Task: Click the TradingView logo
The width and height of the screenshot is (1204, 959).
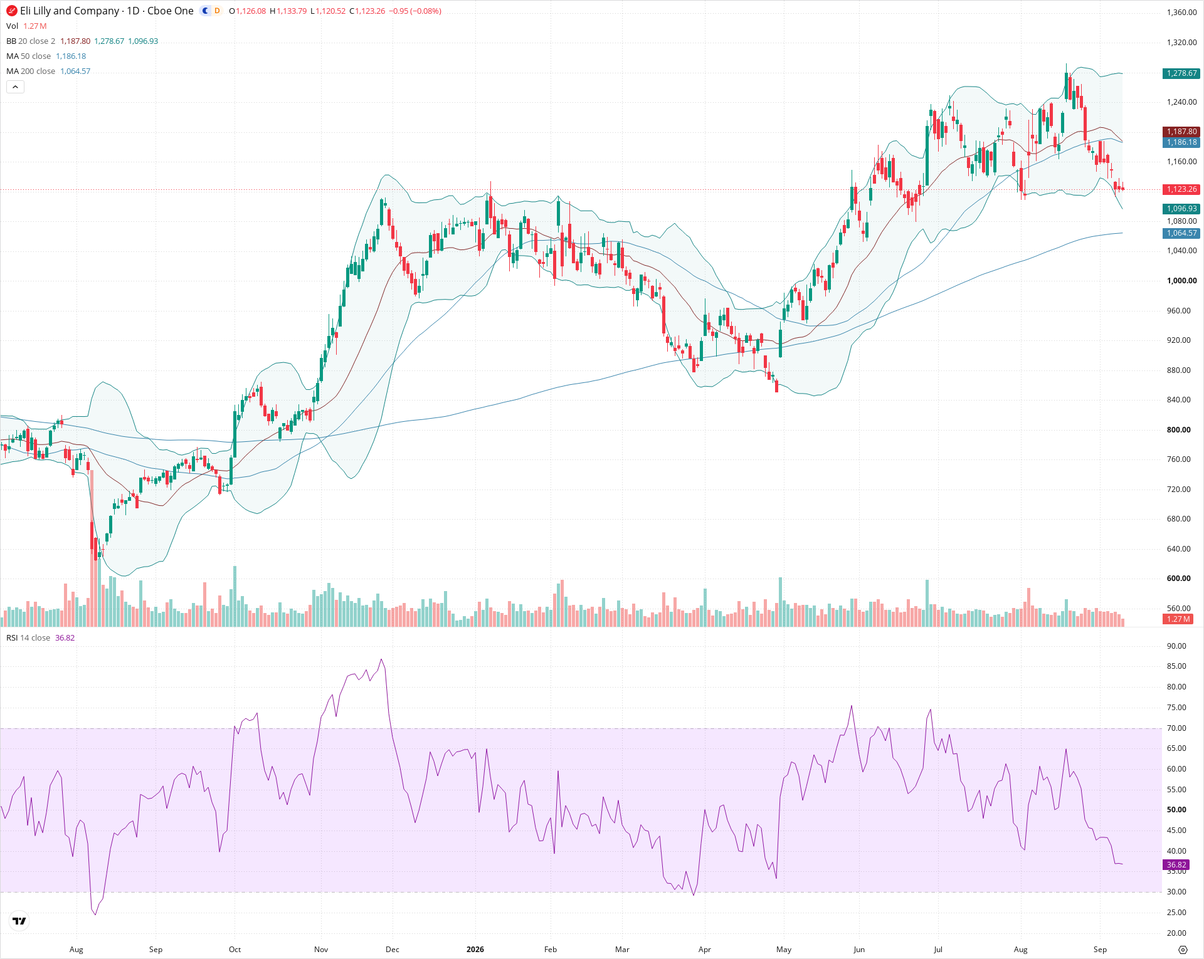Action: pos(19,921)
